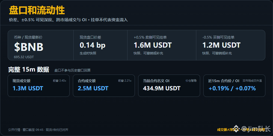
Task: Click the 现货盘口价差 label
Action: click(90, 37)
